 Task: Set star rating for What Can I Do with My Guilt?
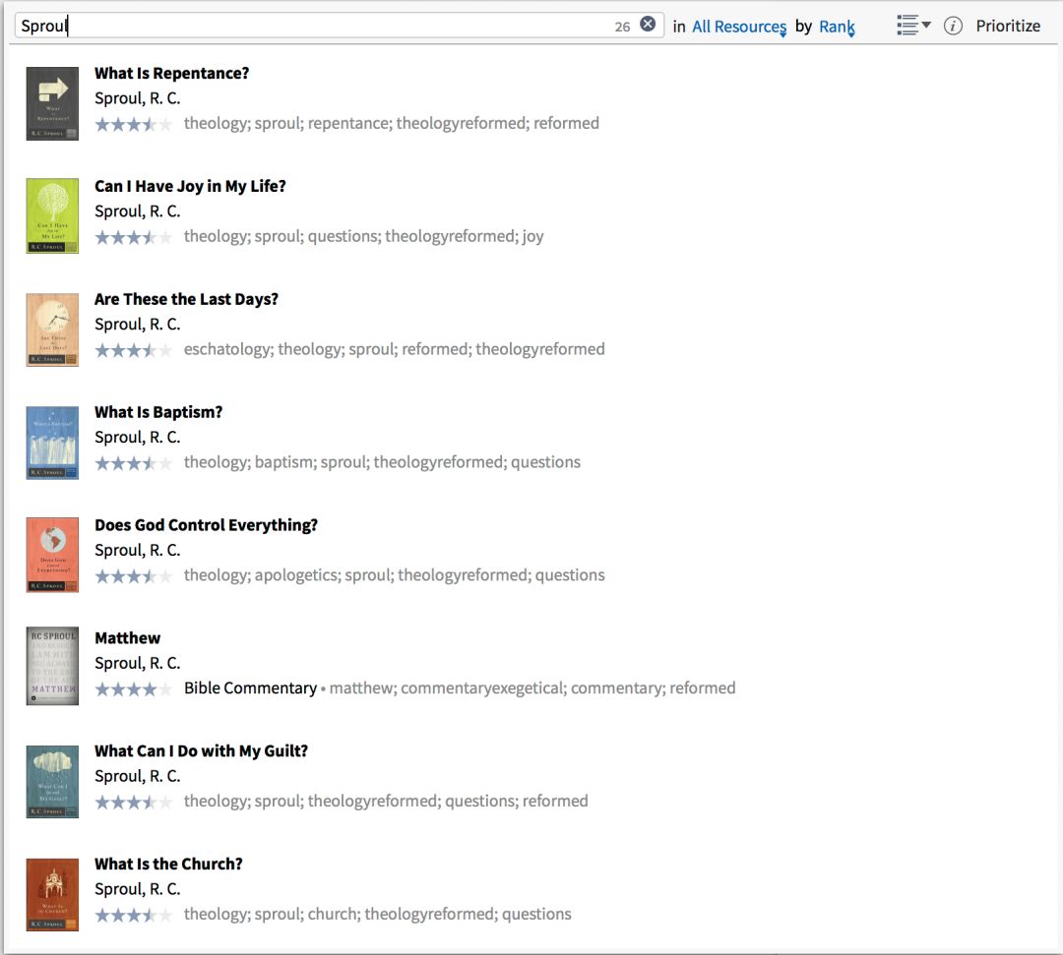point(134,802)
